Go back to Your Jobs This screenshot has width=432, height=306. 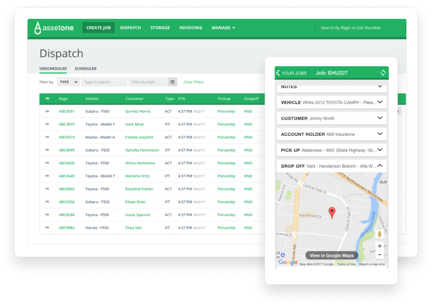pyautogui.click(x=291, y=73)
